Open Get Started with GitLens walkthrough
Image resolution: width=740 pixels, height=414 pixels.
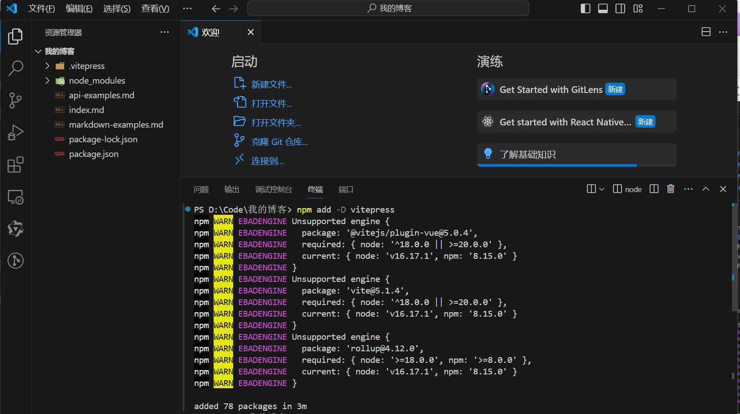(x=577, y=89)
